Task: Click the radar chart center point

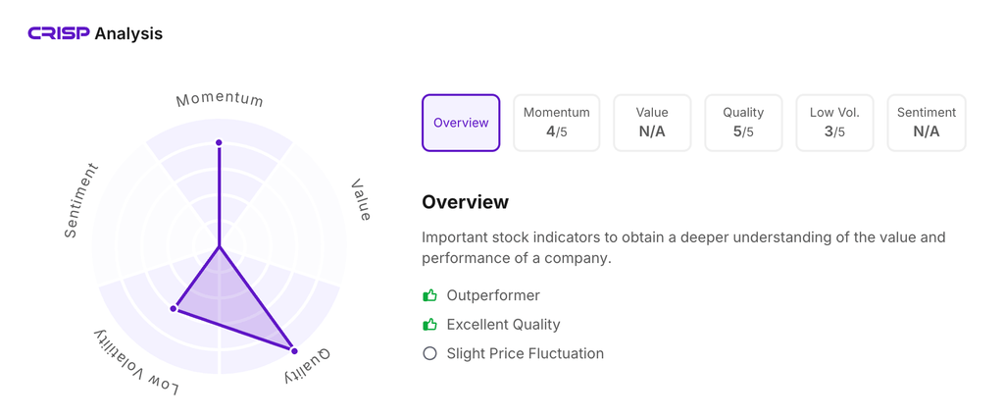Action: (219, 247)
